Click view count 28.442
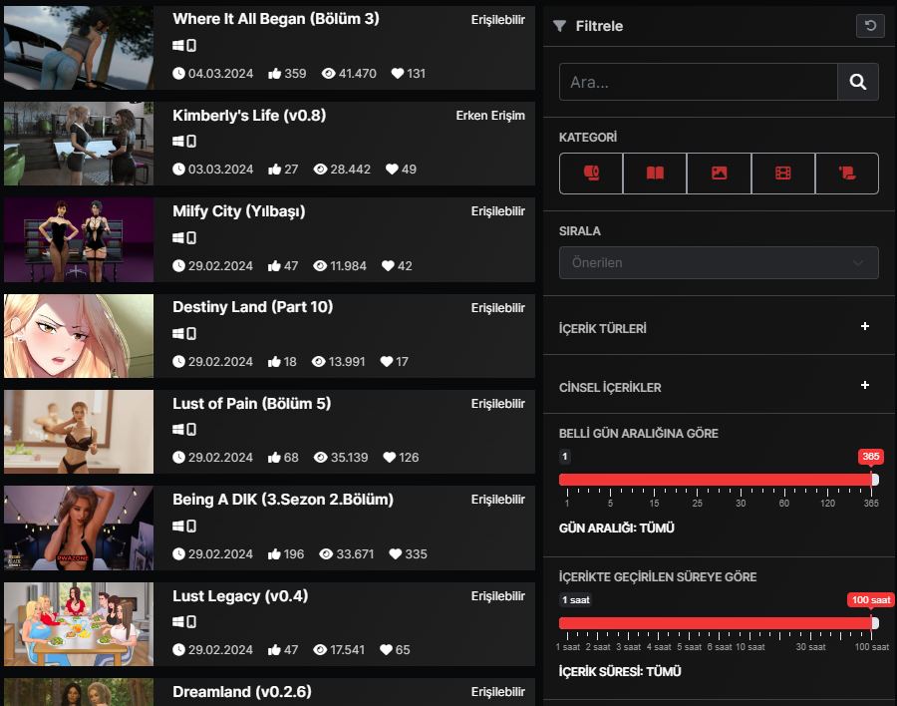 [x=350, y=169]
